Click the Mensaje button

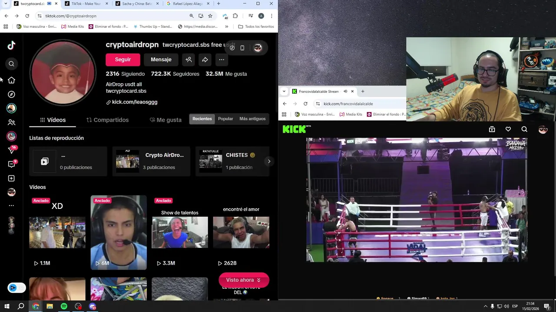click(161, 59)
